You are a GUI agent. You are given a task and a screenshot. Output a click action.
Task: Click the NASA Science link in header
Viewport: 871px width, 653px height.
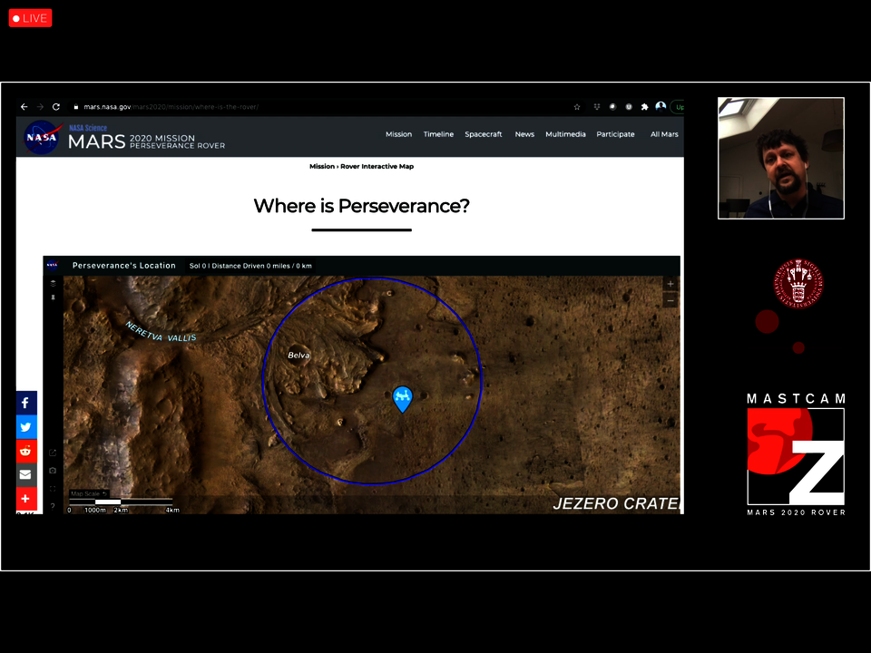pos(88,128)
